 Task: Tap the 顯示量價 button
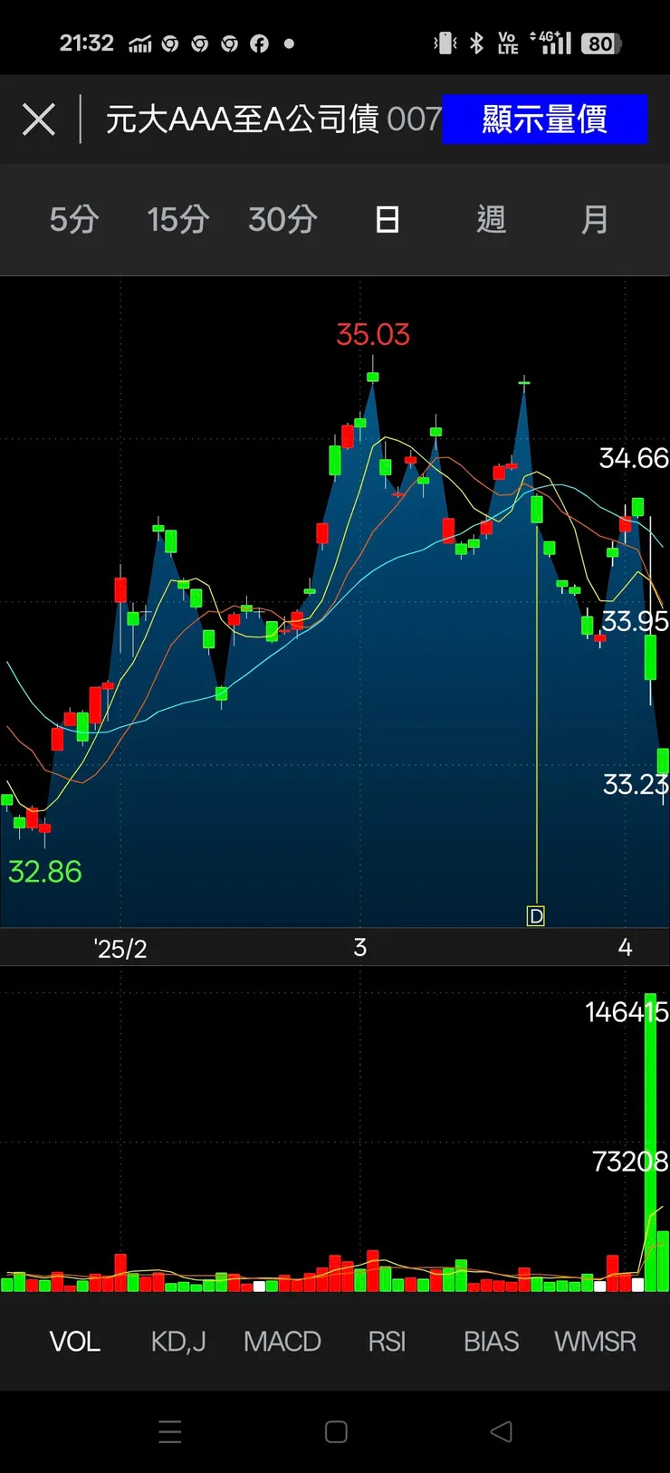[x=545, y=119]
